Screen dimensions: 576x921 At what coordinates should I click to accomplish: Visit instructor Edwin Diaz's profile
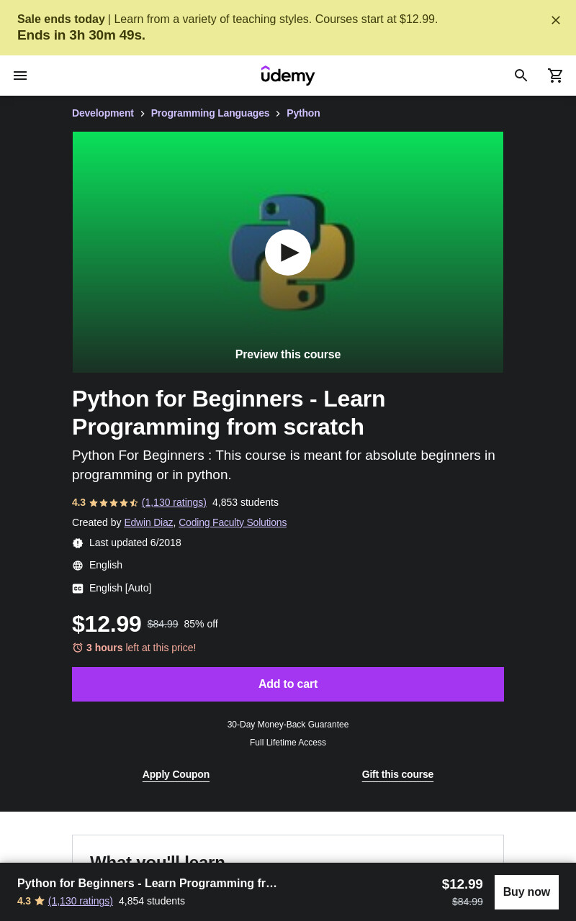tap(148, 522)
